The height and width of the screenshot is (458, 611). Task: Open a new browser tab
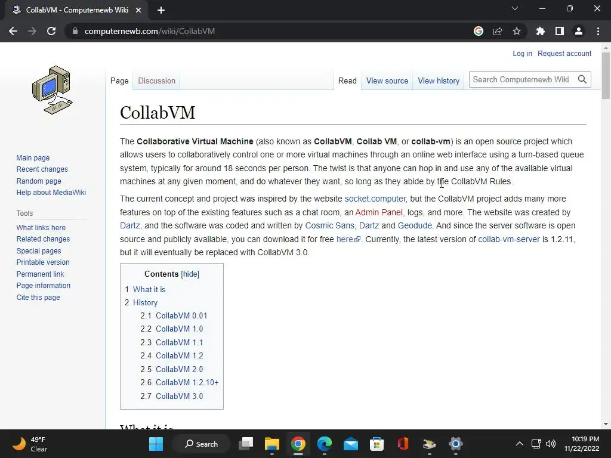161,10
